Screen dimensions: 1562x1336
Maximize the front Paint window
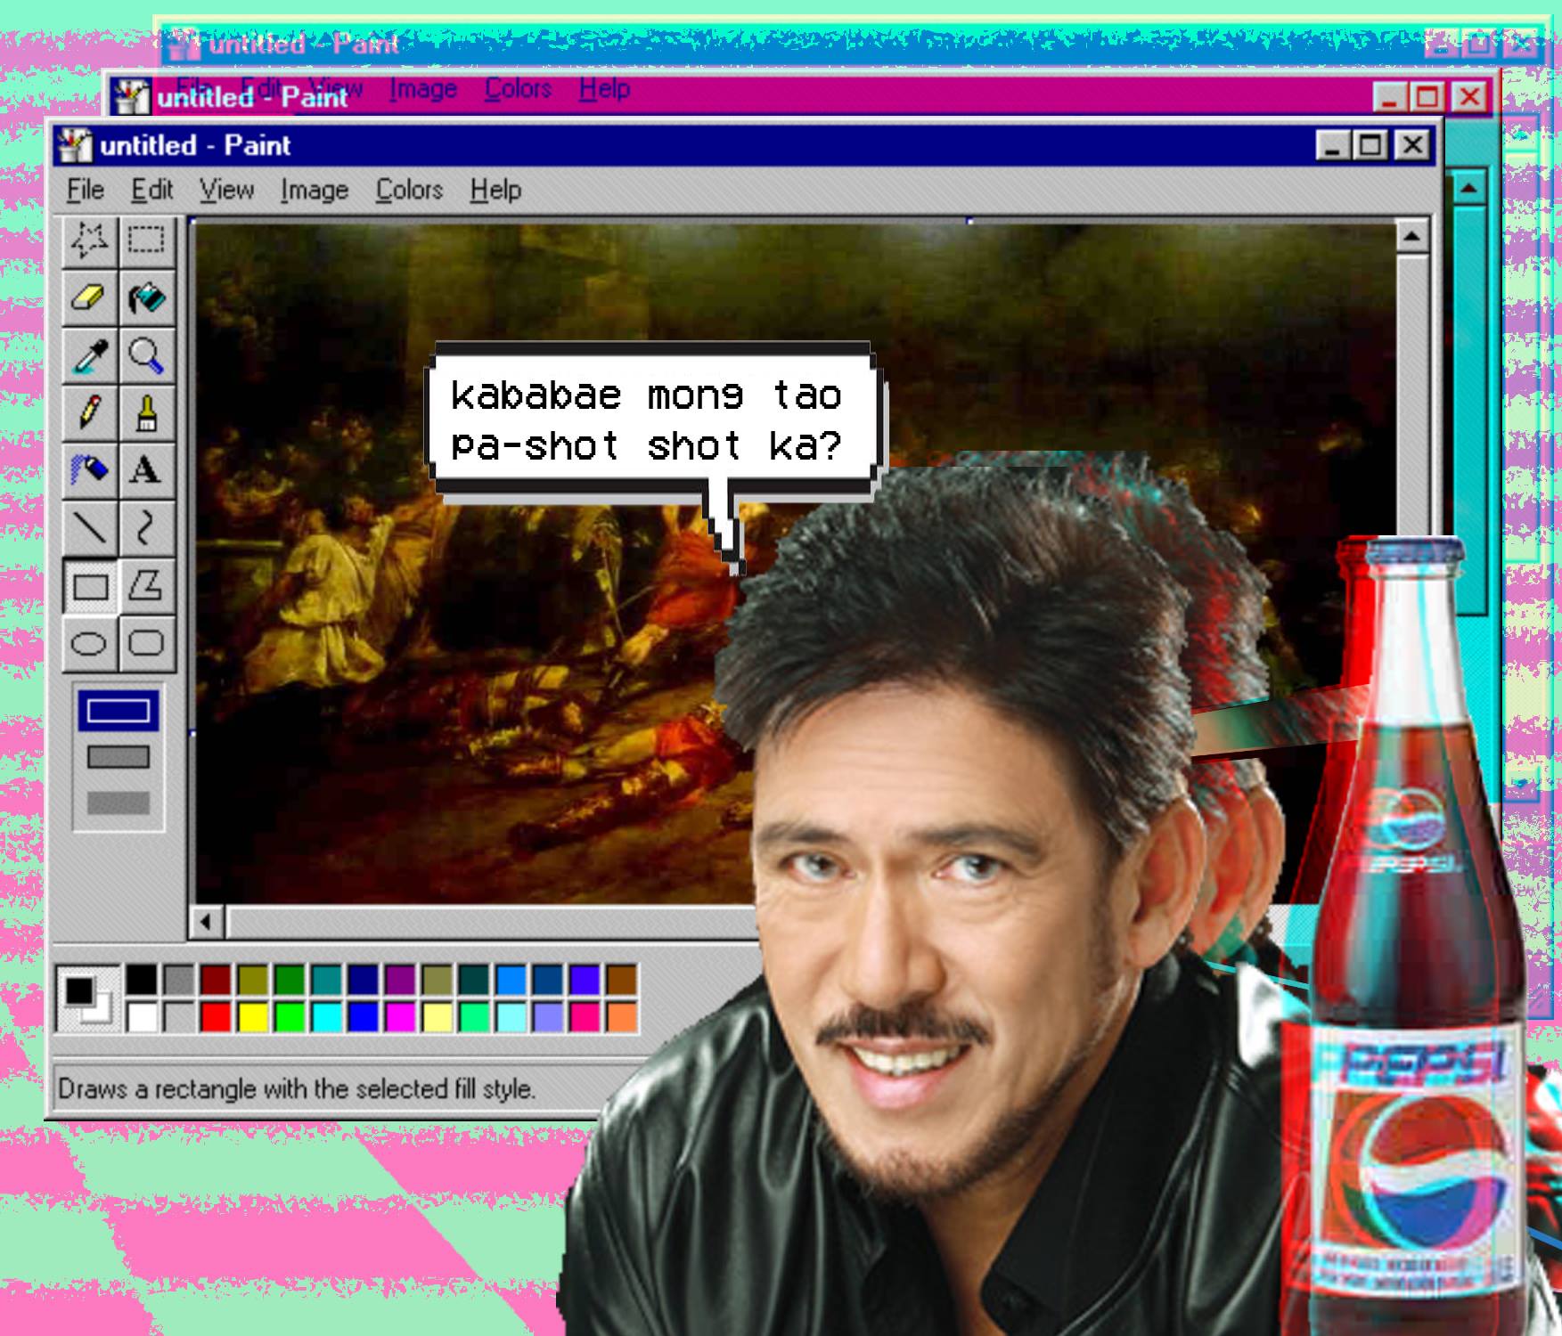(x=1370, y=145)
